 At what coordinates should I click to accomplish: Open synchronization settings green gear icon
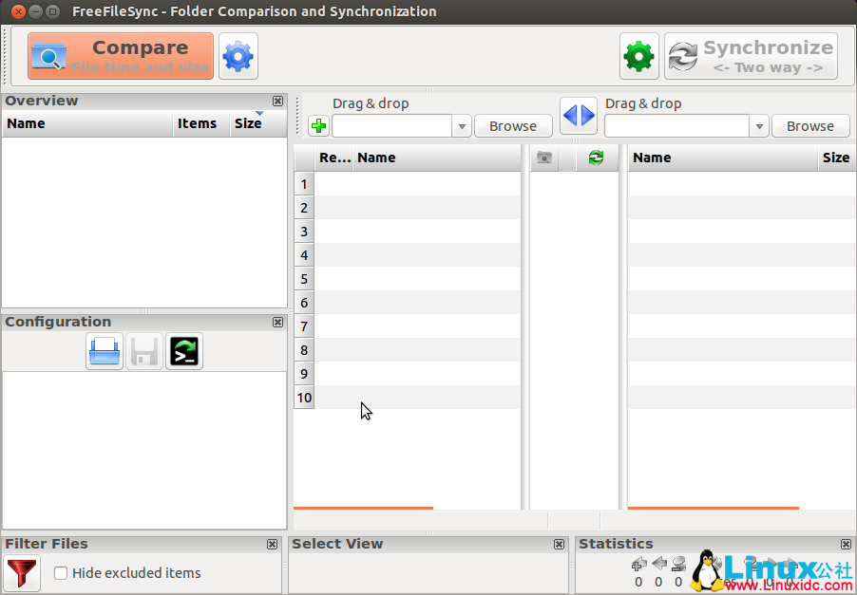(639, 57)
